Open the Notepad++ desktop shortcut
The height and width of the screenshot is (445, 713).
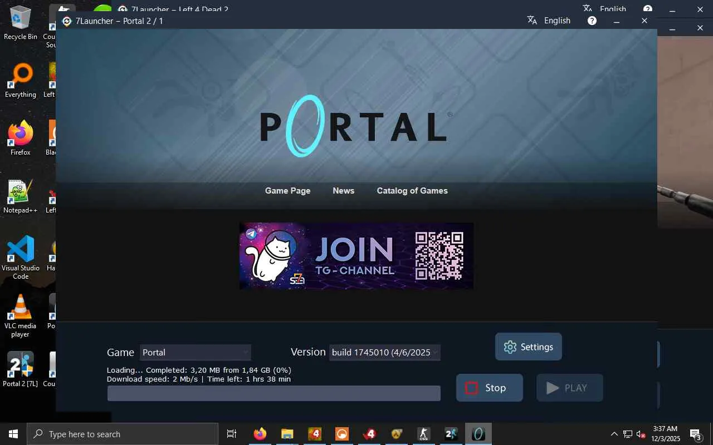point(21,197)
